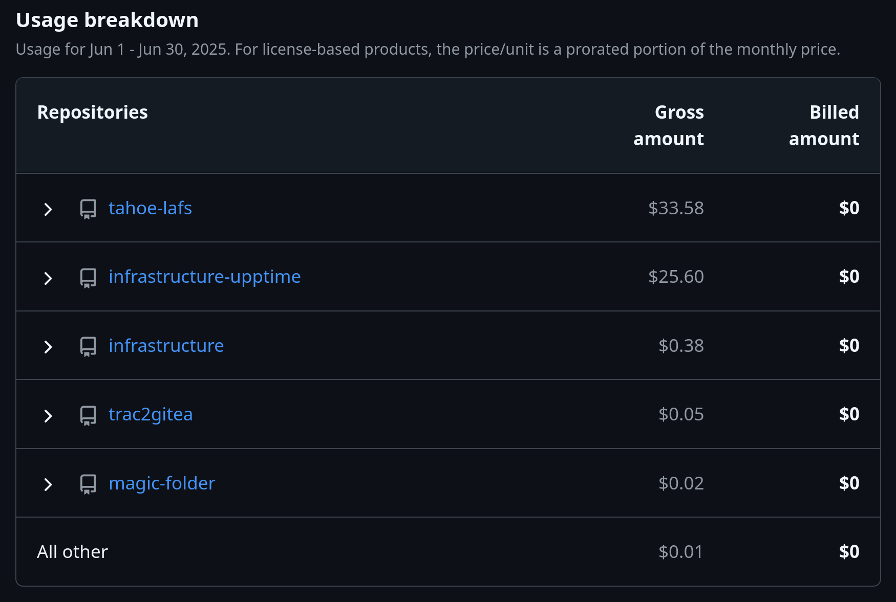This screenshot has width=896, height=602.
Task: Click the Gross amount column header
Action: coord(669,125)
